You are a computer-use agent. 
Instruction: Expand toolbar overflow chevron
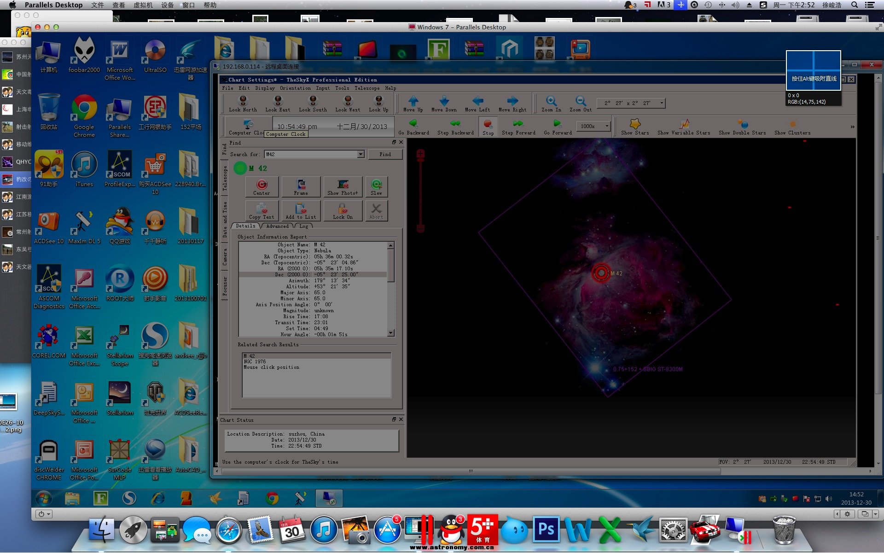coord(852,127)
